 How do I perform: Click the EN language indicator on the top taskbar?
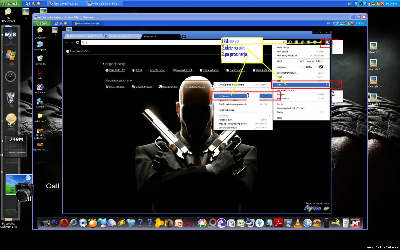click(350, 3)
